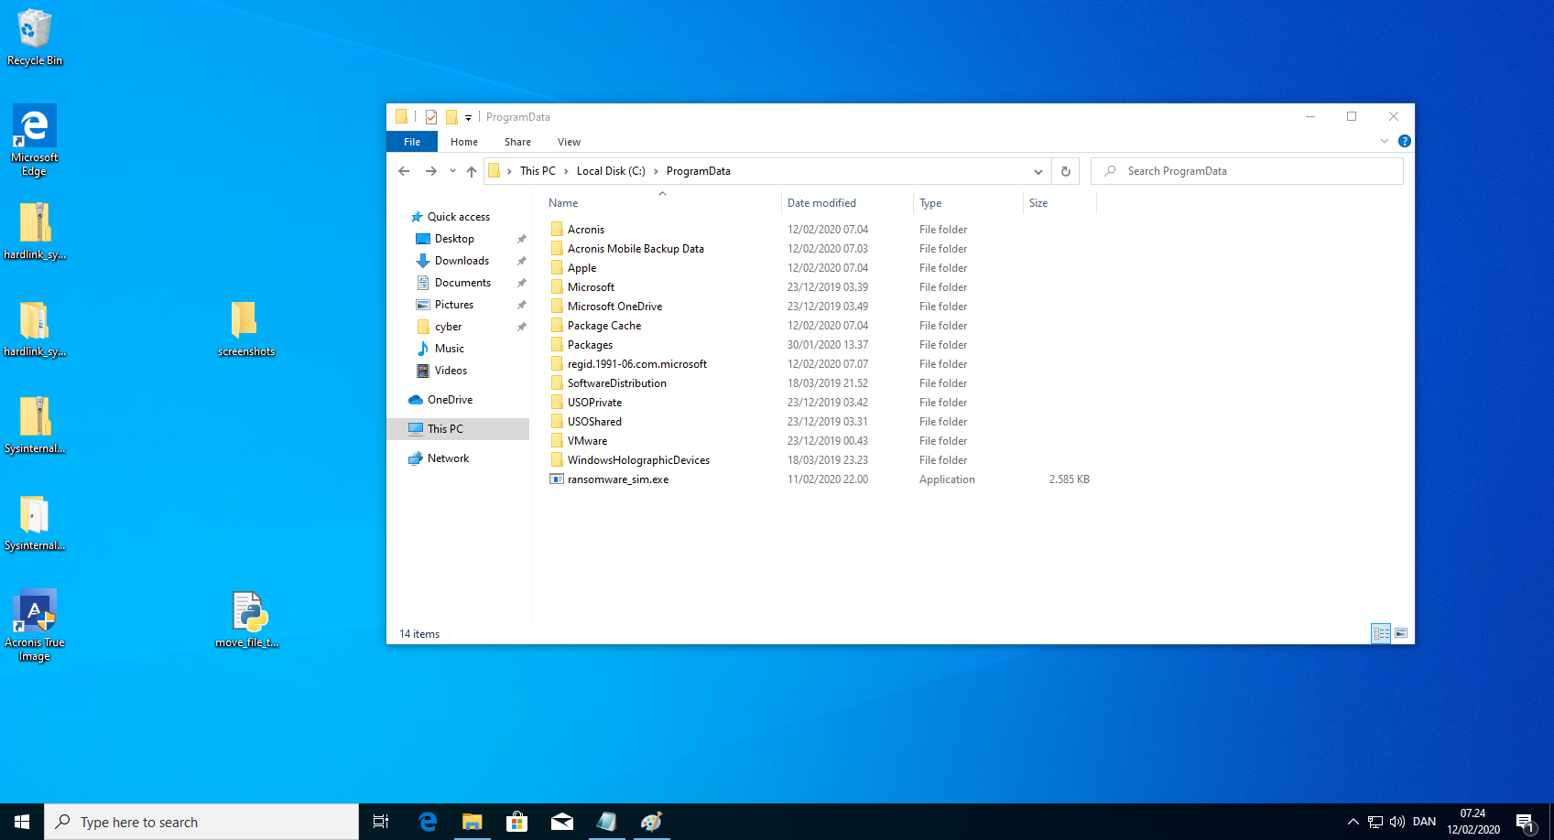
Task: Open Quick Access Toolbar customize dropdown
Action: pos(468,117)
